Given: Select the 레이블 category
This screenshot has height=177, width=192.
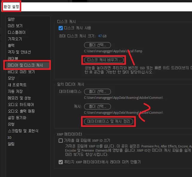Looking at the screenshot, I should (x=13, y=59).
